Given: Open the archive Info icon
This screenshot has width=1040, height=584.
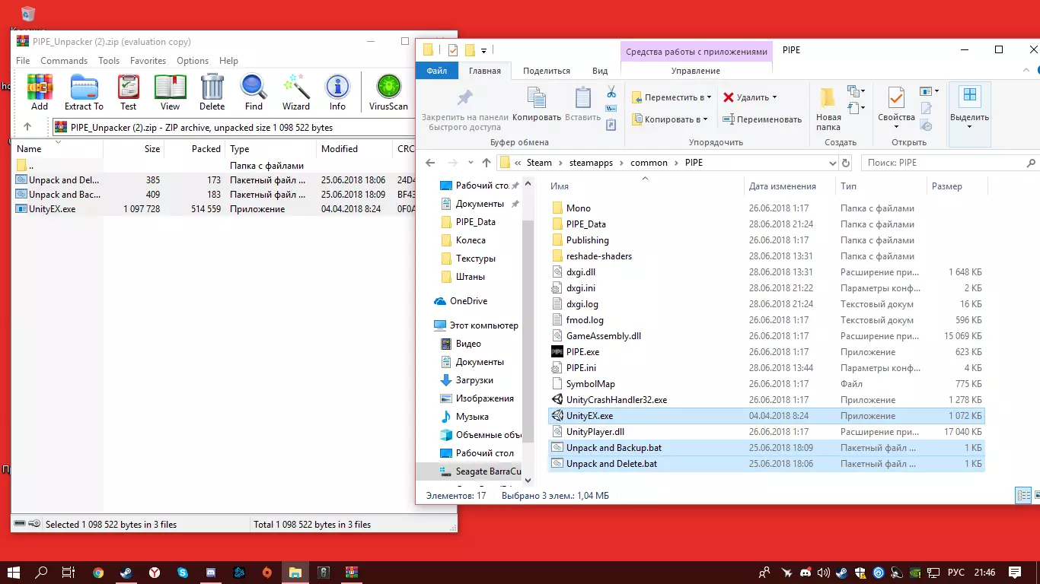Looking at the screenshot, I should pos(337,92).
